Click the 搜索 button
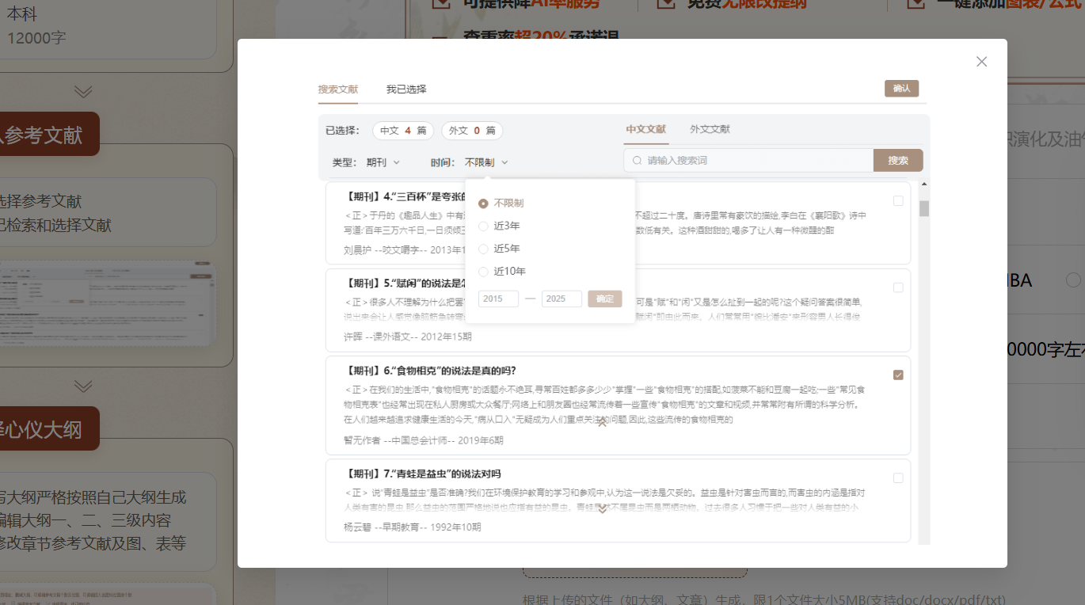The image size is (1085, 605). click(898, 161)
